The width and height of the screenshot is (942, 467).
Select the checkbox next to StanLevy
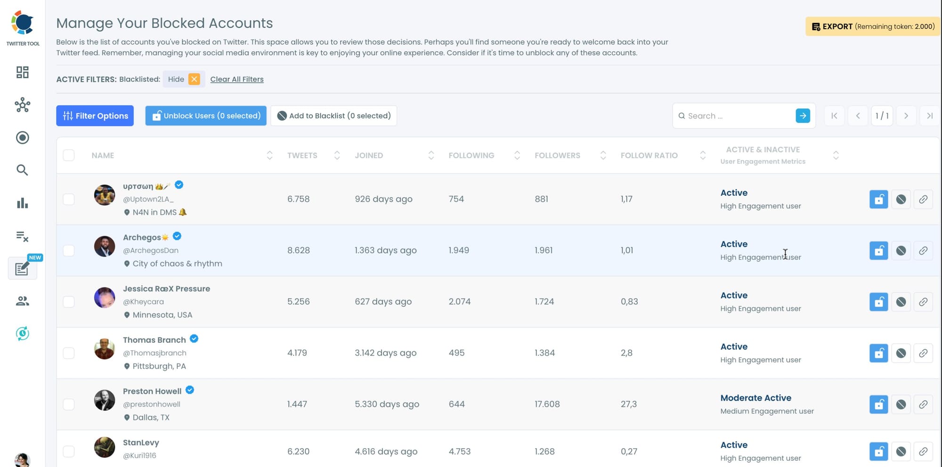pos(69,451)
